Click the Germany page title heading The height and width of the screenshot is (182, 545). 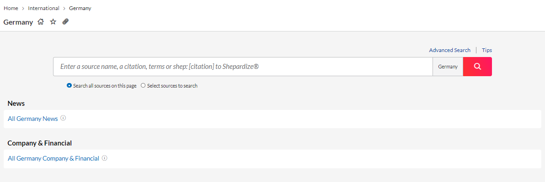pos(18,22)
